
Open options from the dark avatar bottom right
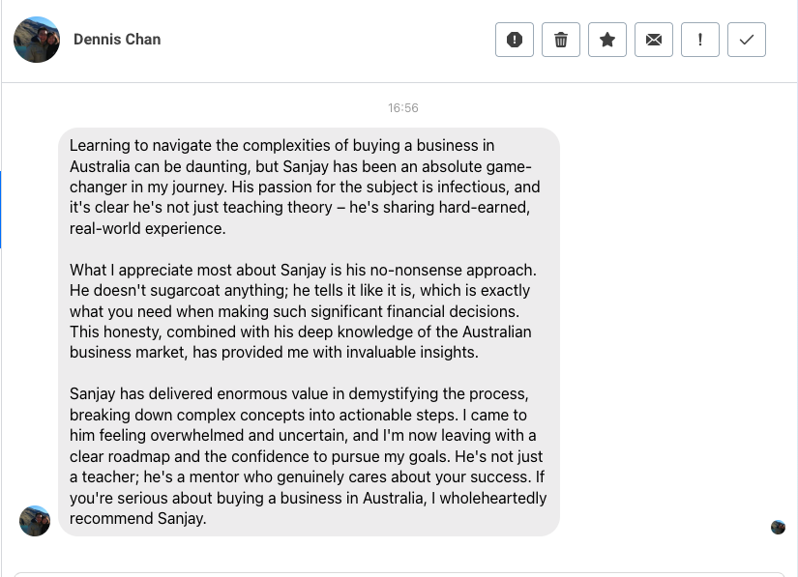778,527
